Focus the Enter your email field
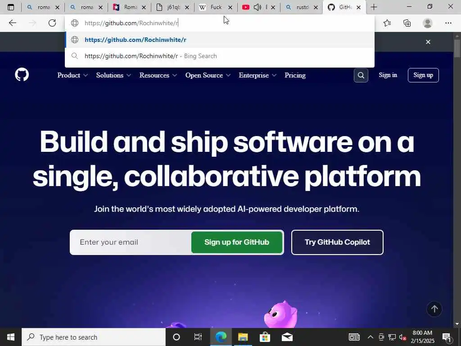Screen dimensions: 461x346 [131, 242]
